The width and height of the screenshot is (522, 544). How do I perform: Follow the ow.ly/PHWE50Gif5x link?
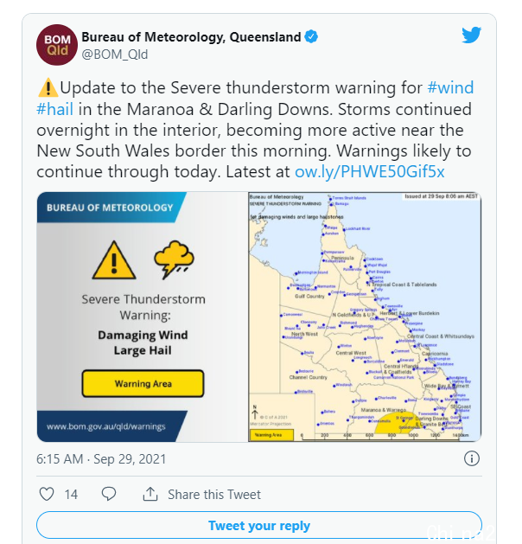pyautogui.click(x=370, y=172)
